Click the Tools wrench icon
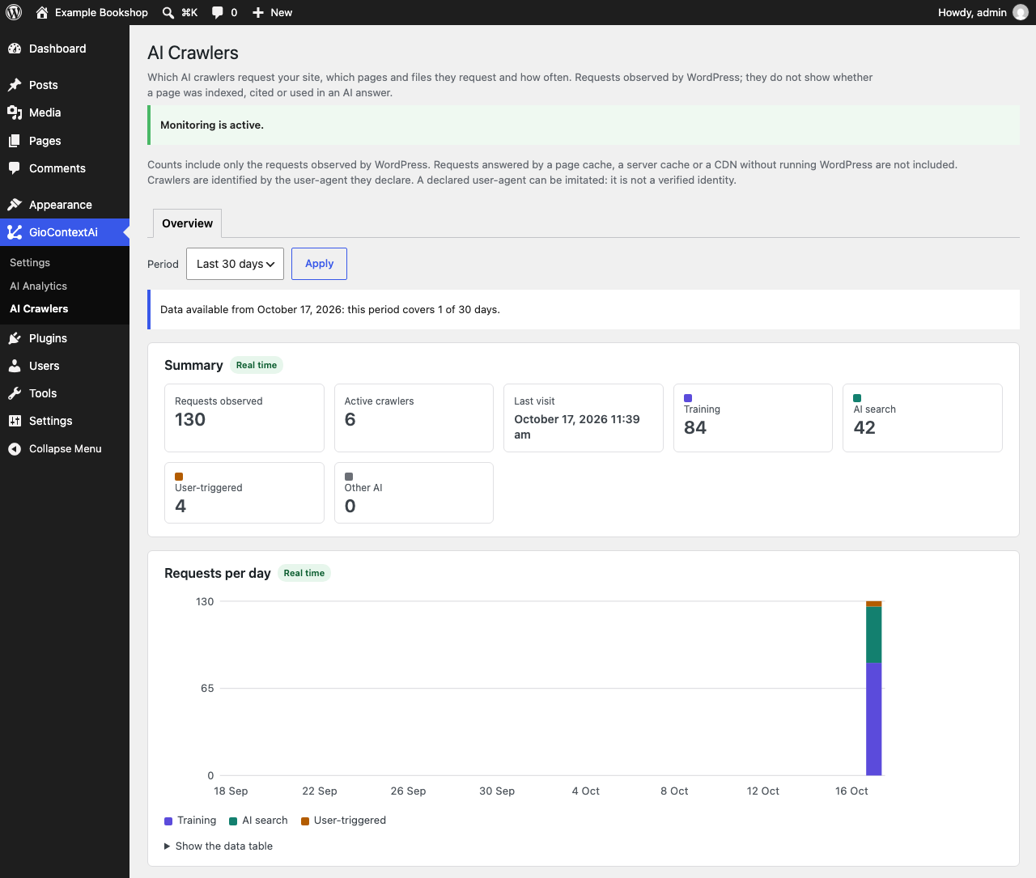The image size is (1036, 878). click(15, 393)
